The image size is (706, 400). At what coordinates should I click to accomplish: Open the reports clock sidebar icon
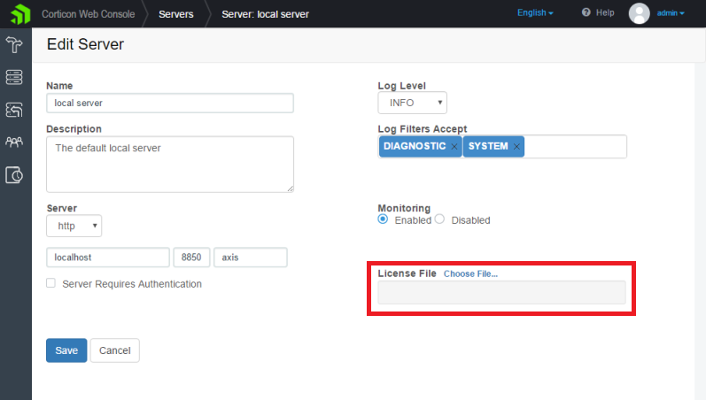coord(14,175)
